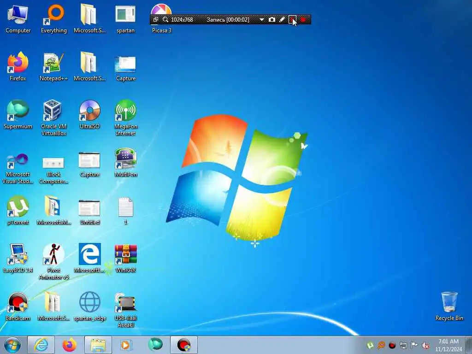Open the Picasa 3 desktop icon
Screen dimensions: 472x354
(161, 18)
